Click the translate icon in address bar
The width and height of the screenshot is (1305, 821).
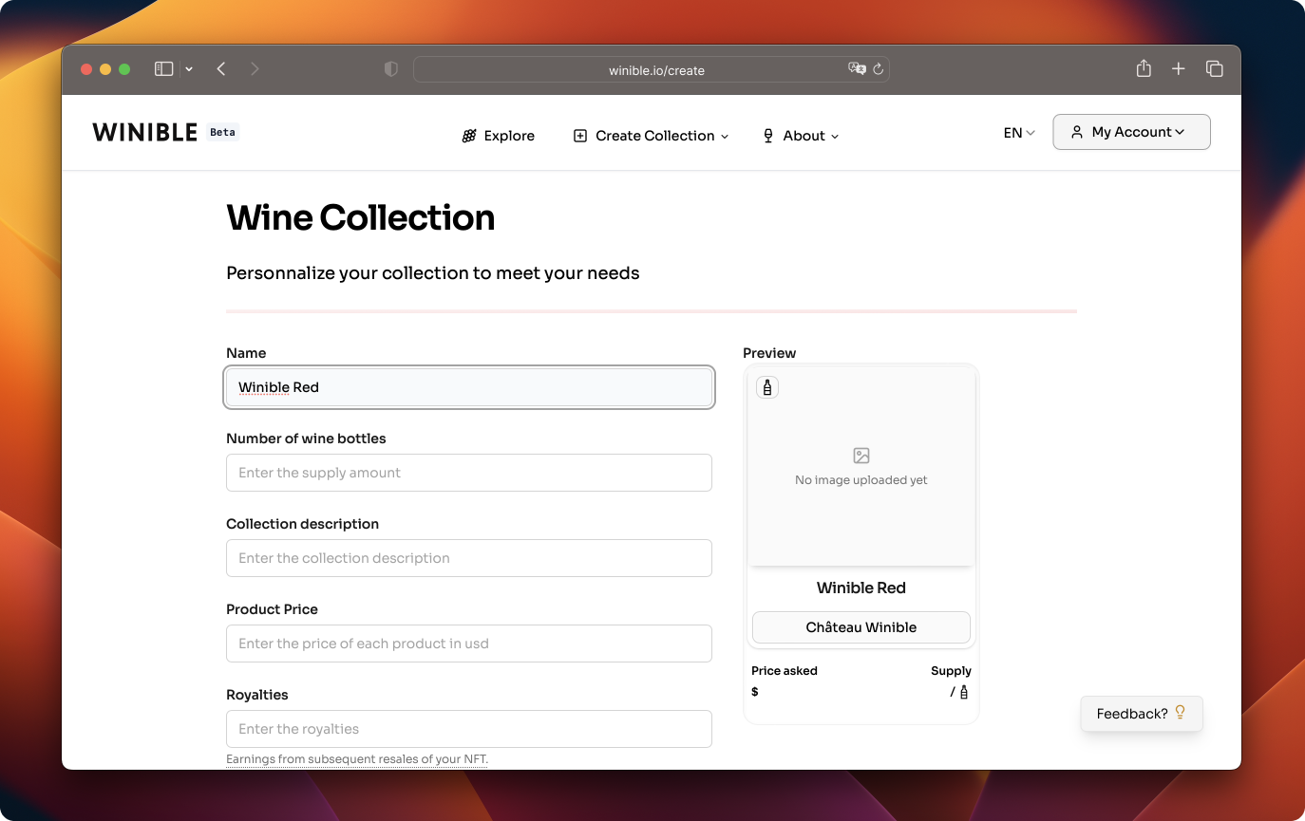[857, 69]
